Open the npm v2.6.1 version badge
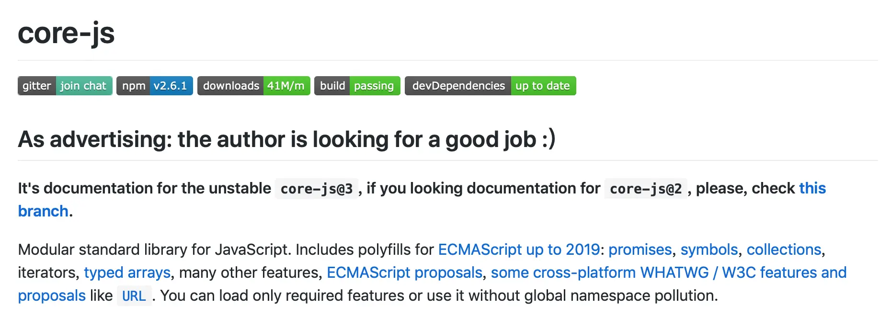 (x=154, y=86)
